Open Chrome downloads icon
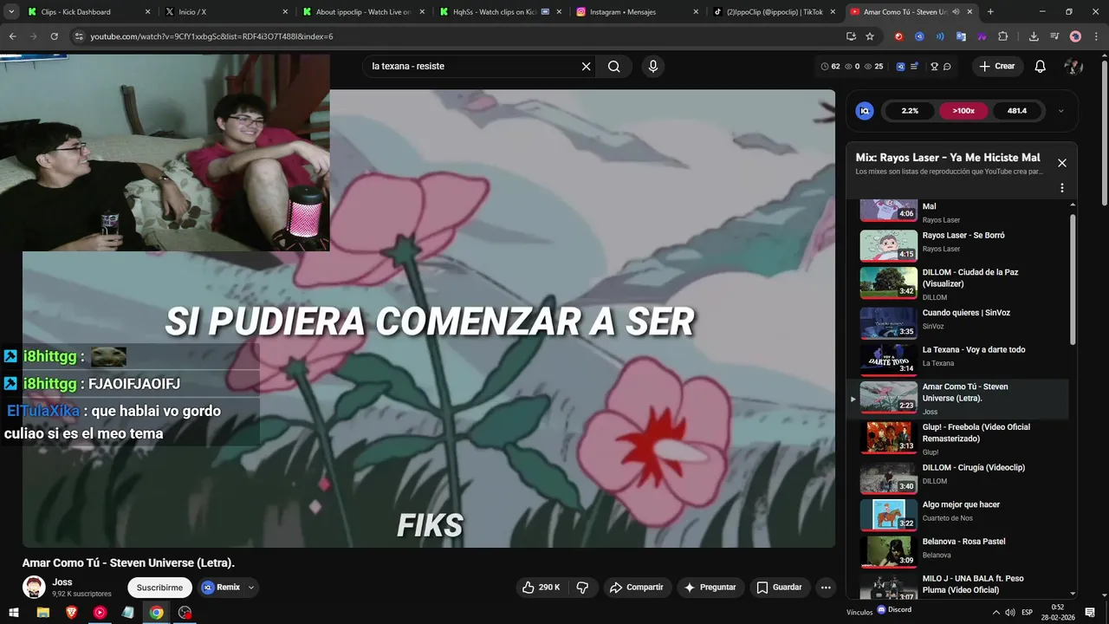This screenshot has width=1109, height=624. 1034,36
